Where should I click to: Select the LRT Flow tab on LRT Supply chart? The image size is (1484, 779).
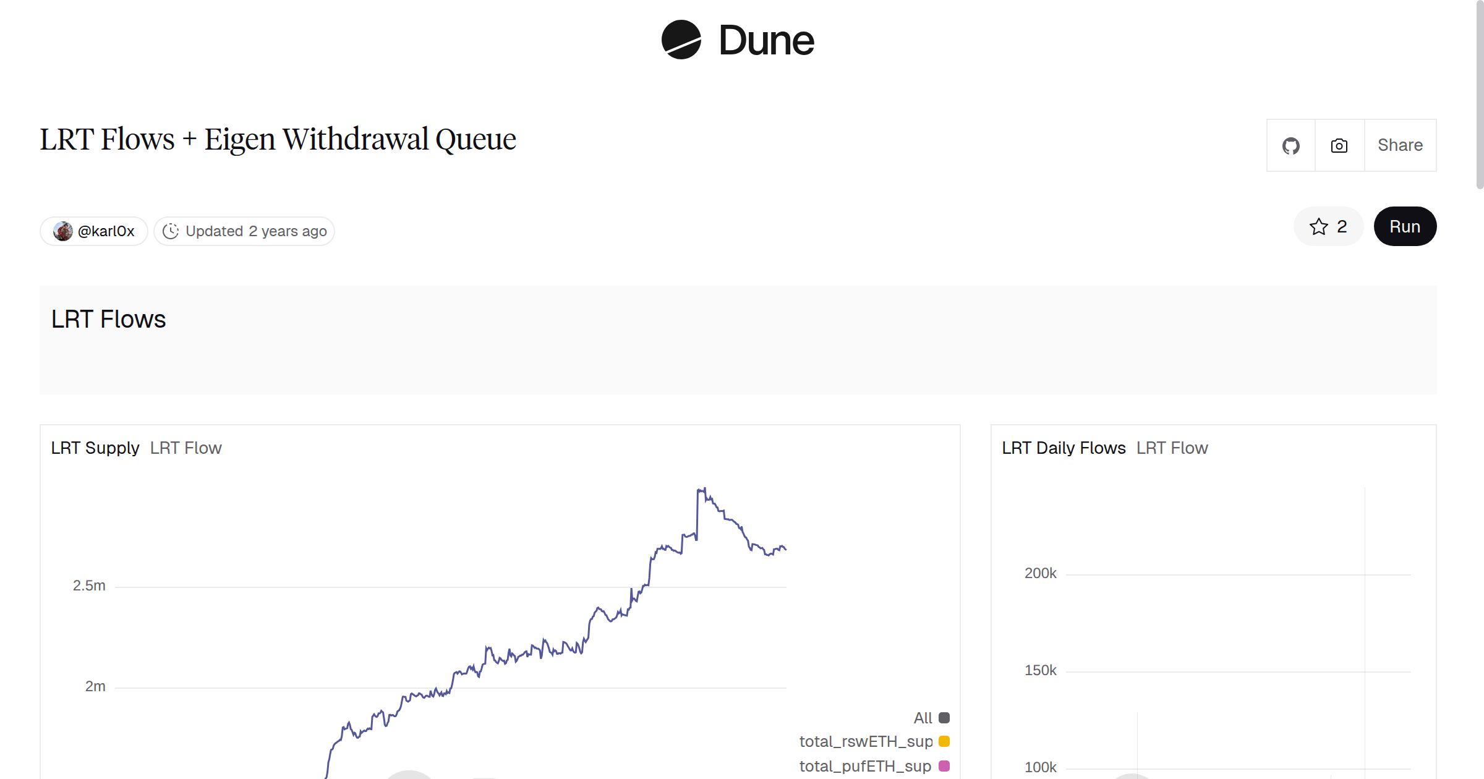pyautogui.click(x=185, y=448)
